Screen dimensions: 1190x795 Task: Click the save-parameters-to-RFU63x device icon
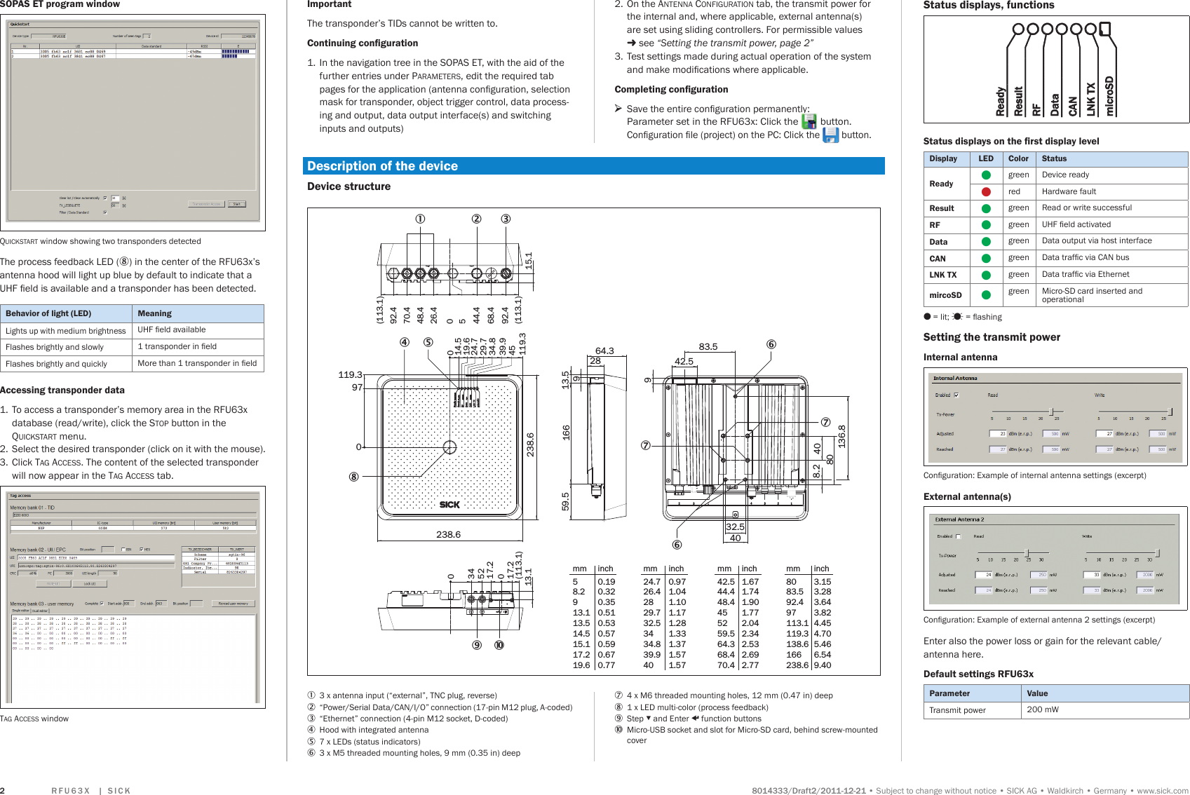point(809,121)
